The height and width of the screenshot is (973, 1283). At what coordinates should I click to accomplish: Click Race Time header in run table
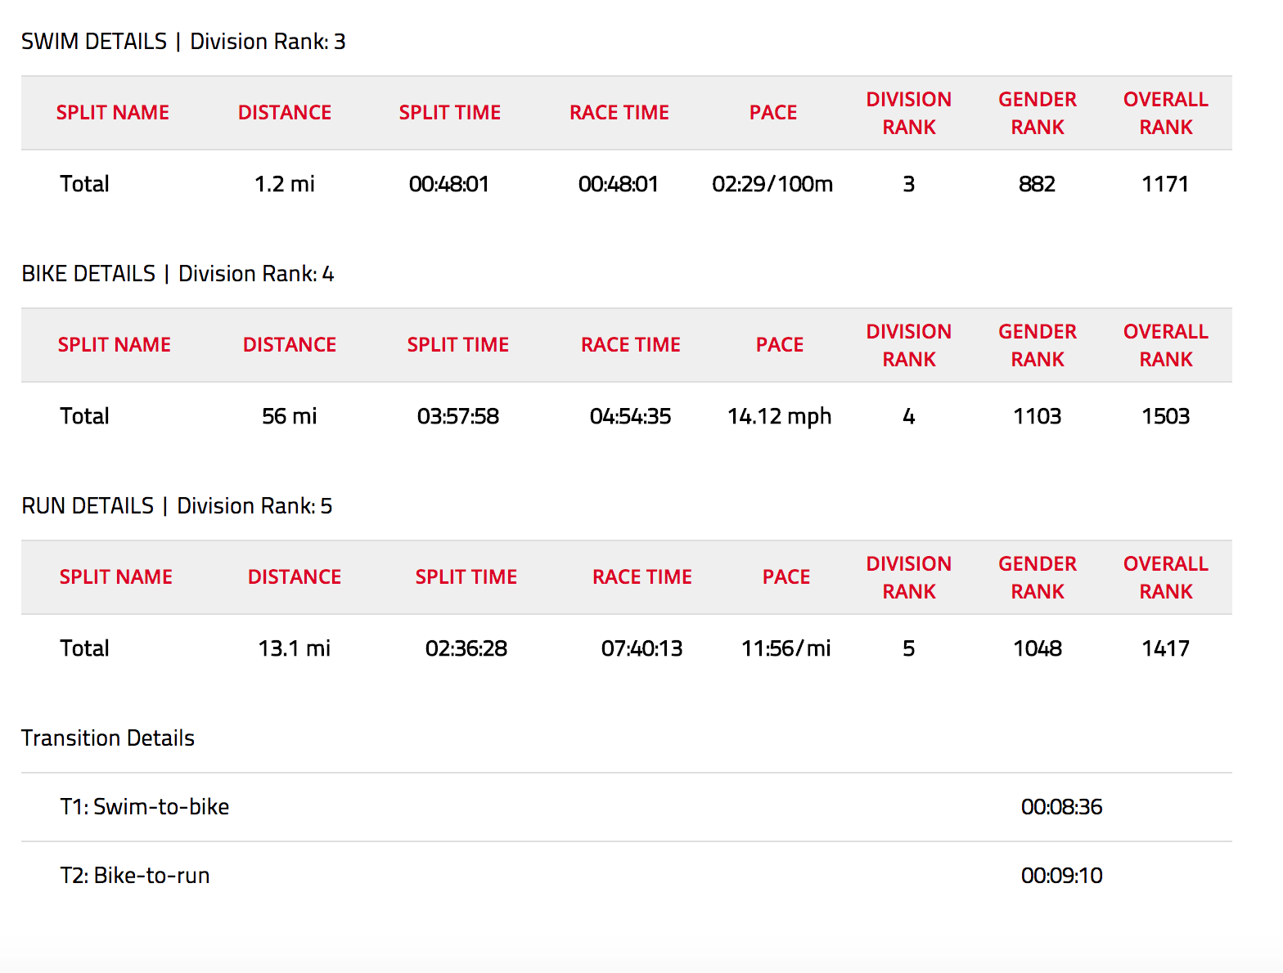click(x=641, y=577)
